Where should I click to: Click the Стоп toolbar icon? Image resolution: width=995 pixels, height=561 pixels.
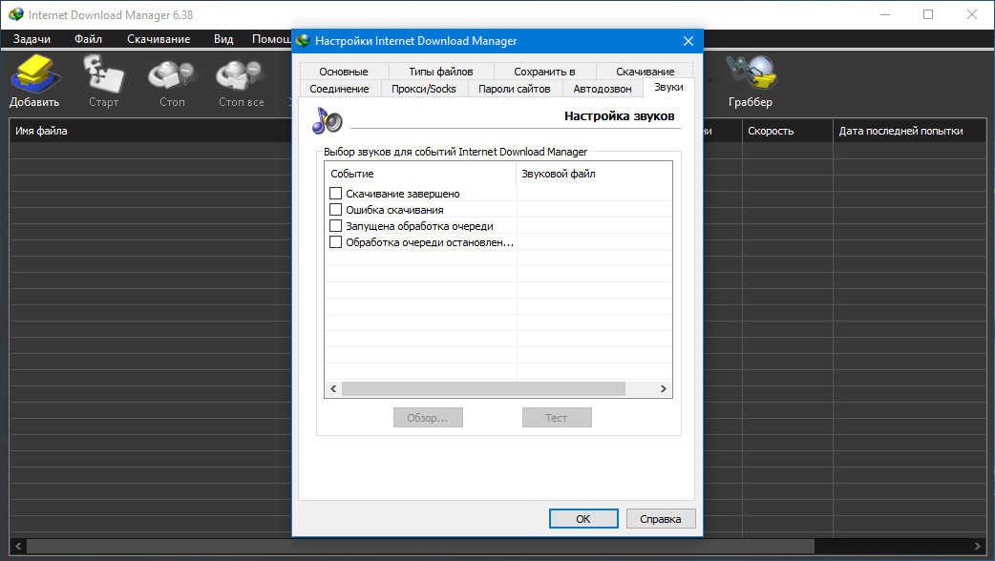[x=172, y=81]
